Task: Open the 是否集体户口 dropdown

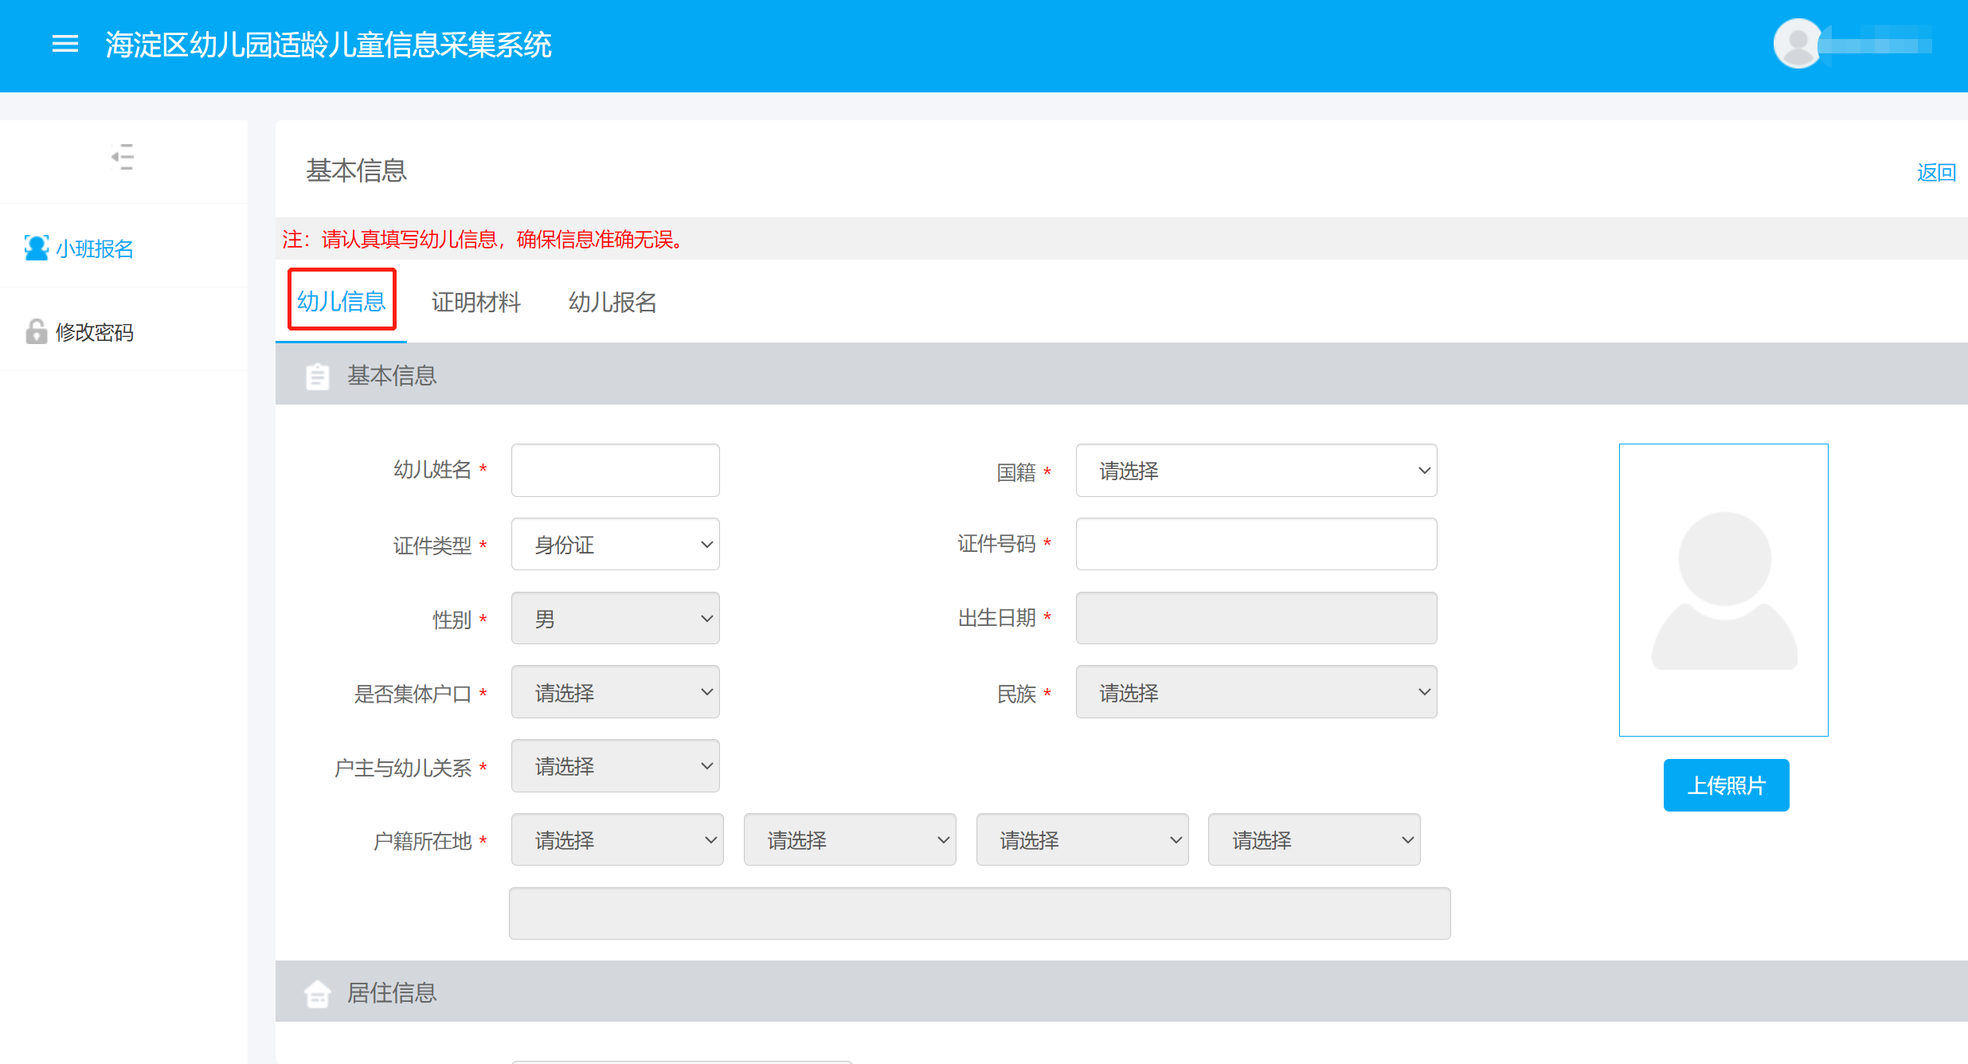Action: [615, 693]
